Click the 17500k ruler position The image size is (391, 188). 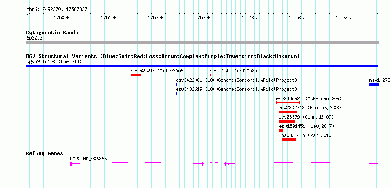pos(61,18)
